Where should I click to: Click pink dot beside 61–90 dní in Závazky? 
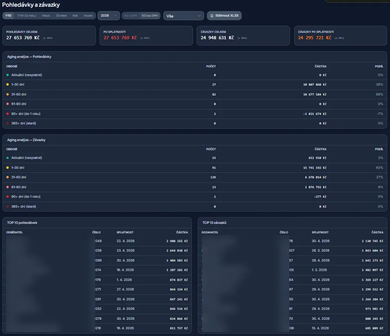pyautogui.click(x=8, y=187)
